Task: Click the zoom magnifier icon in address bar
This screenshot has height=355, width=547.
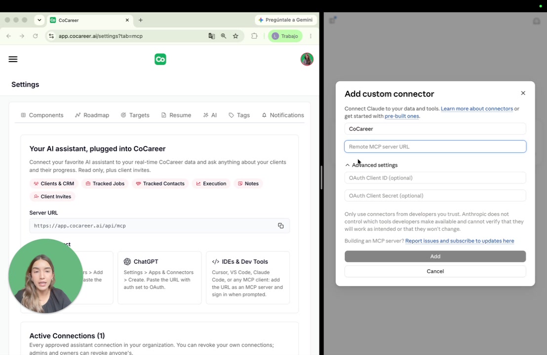Action: click(x=224, y=36)
